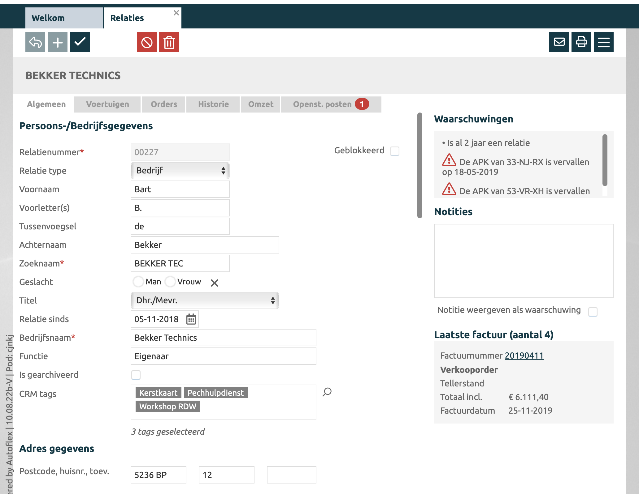This screenshot has height=494, width=639.
Task: Clear gender selection with the X
Action: pos(215,283)
